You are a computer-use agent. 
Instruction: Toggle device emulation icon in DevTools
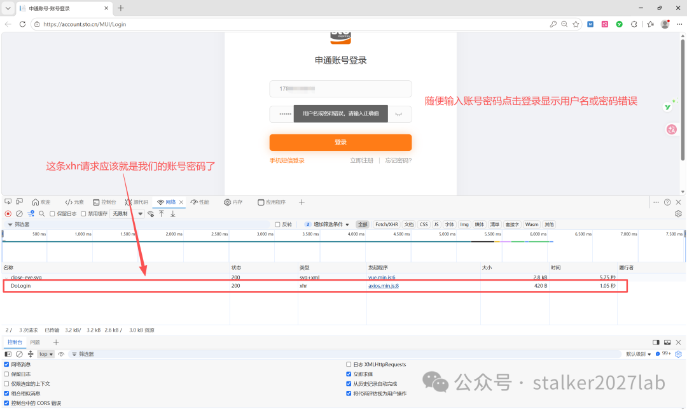point(19,202)
